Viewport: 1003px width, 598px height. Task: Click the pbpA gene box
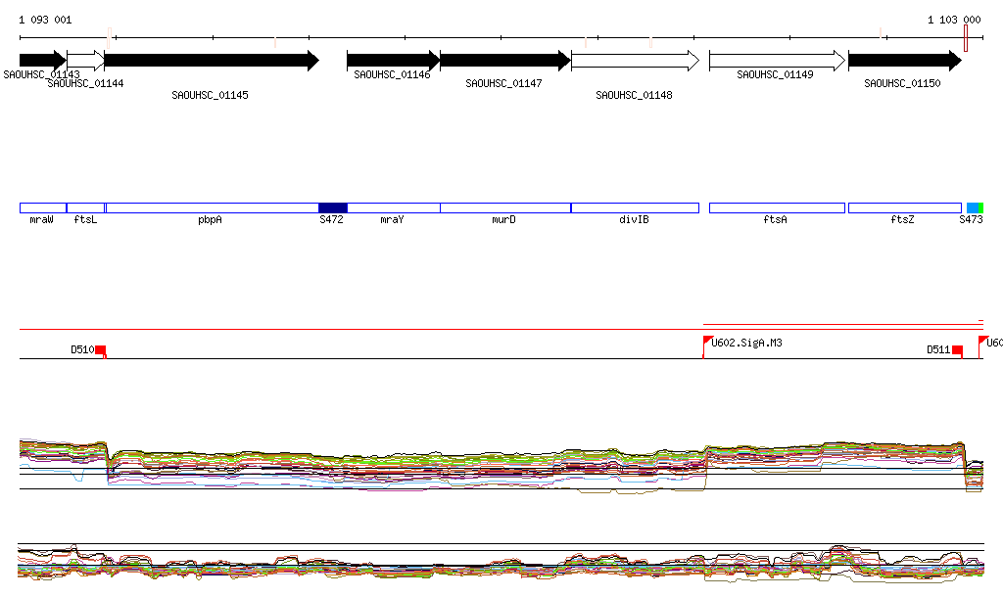point(212,207)
